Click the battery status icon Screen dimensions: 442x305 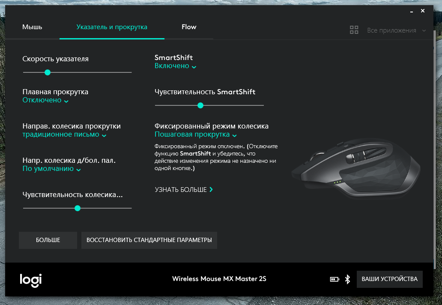334,279
